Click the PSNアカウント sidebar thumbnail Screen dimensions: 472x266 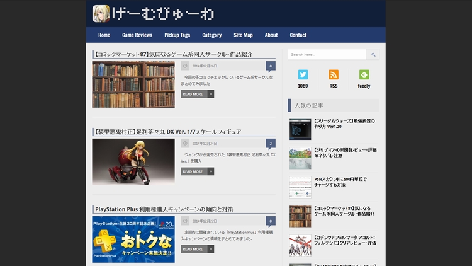pyautogui.click(x=300, y=187)
